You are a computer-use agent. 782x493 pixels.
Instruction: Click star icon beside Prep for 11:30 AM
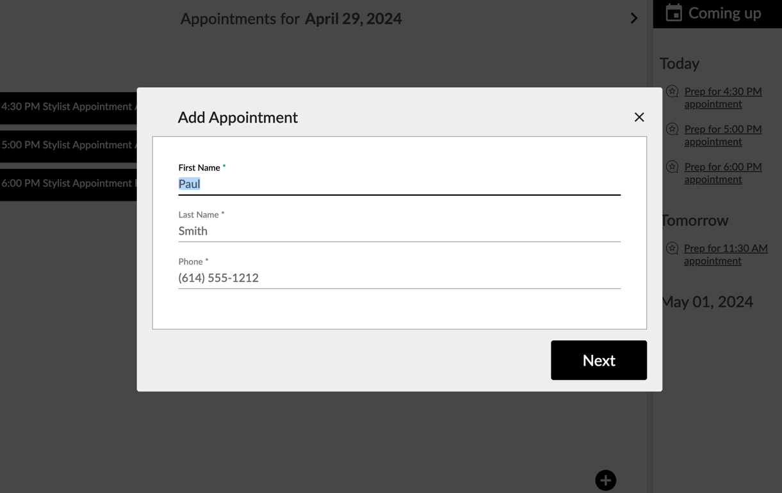tap(672, 248)
